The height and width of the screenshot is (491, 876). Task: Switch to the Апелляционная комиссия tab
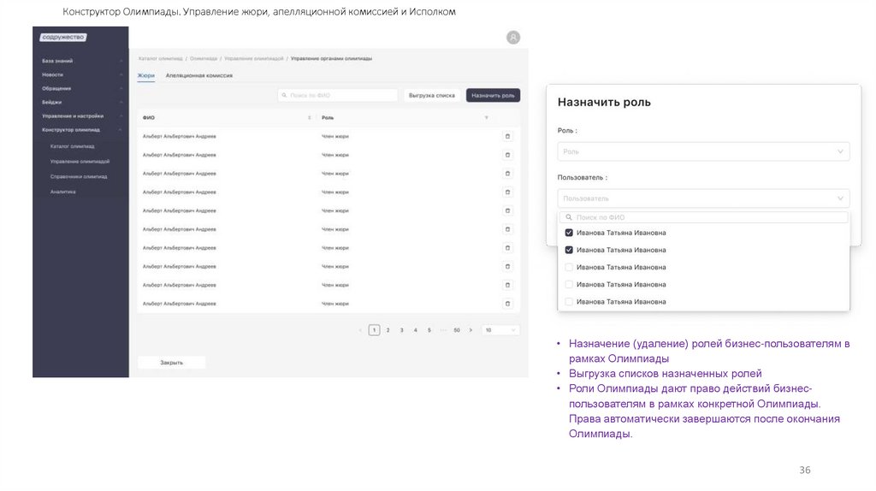(199, 76)
